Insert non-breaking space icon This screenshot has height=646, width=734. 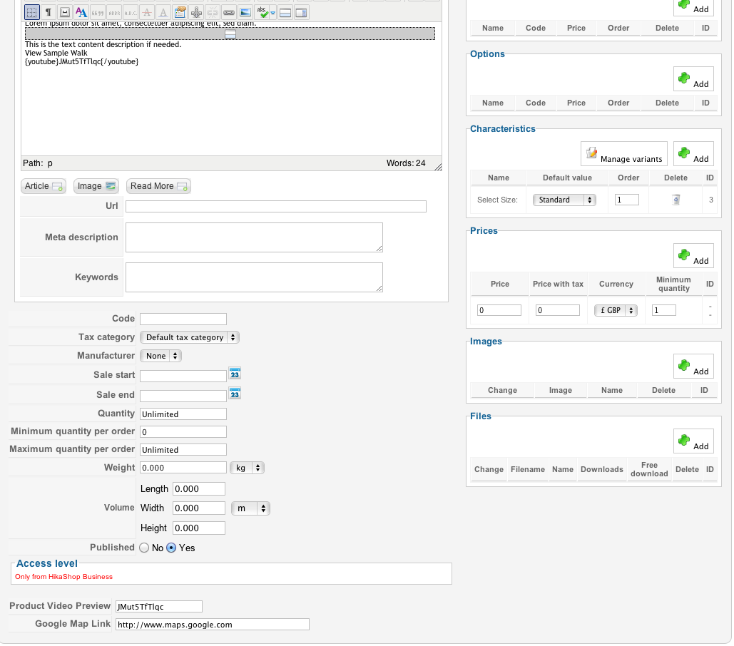(x=65, y=12)
